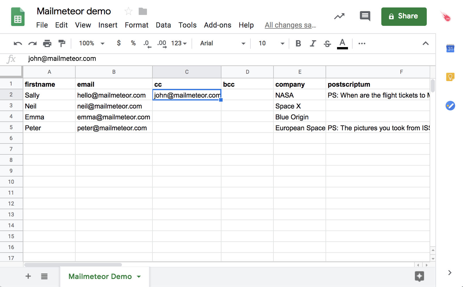Toggle italic formatting
The width and height of the screenshot is (463, 287).
click(x=313, y=43)
